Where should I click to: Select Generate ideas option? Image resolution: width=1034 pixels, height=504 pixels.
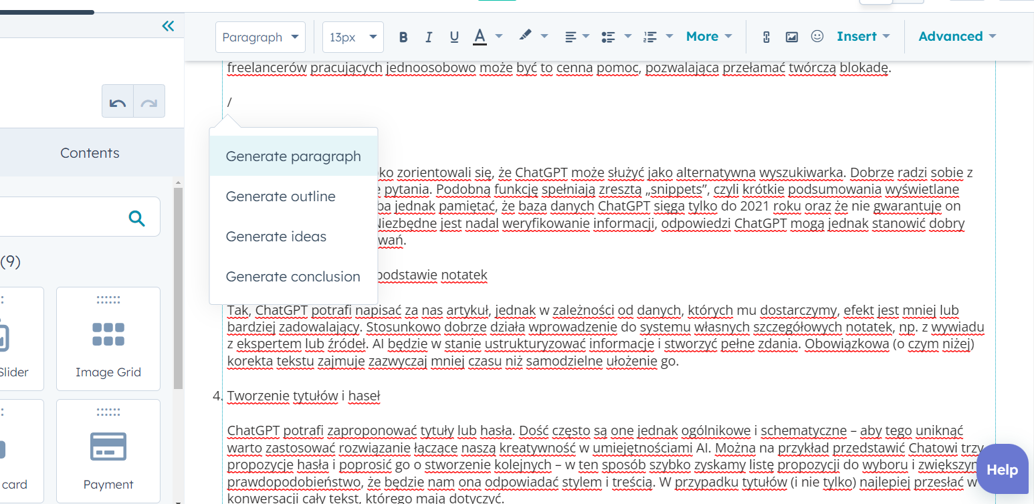pos(294,237)
